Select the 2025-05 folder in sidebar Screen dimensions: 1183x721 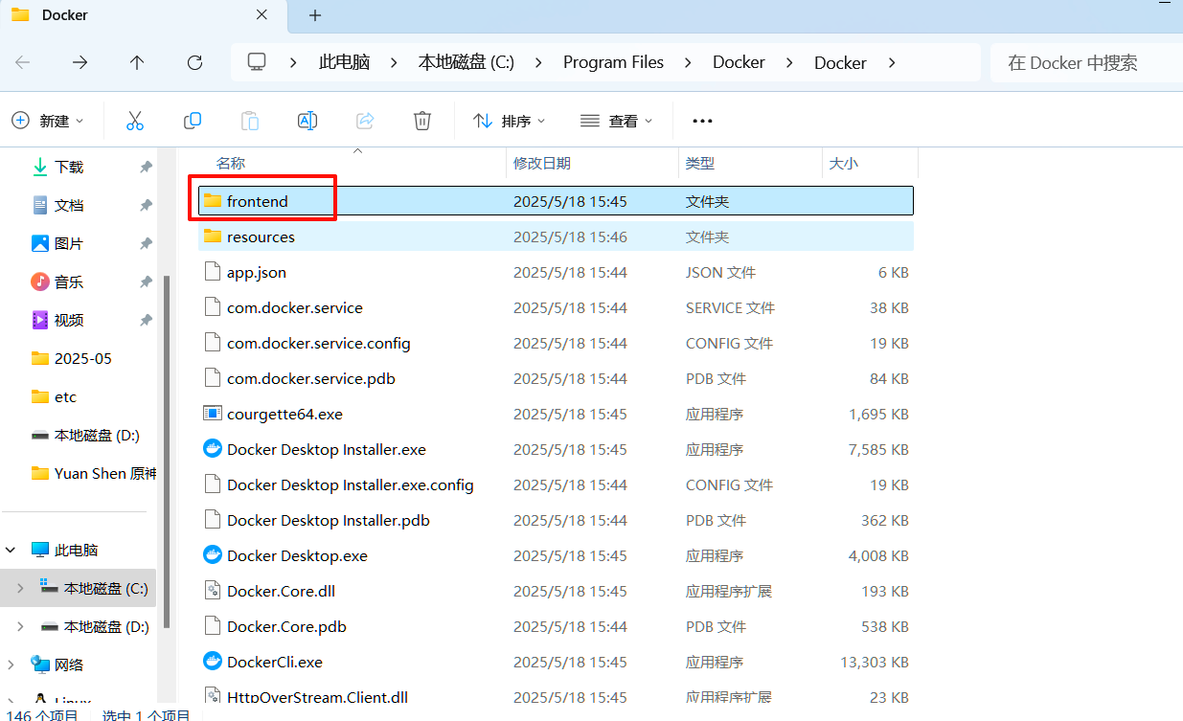point(72,358)
